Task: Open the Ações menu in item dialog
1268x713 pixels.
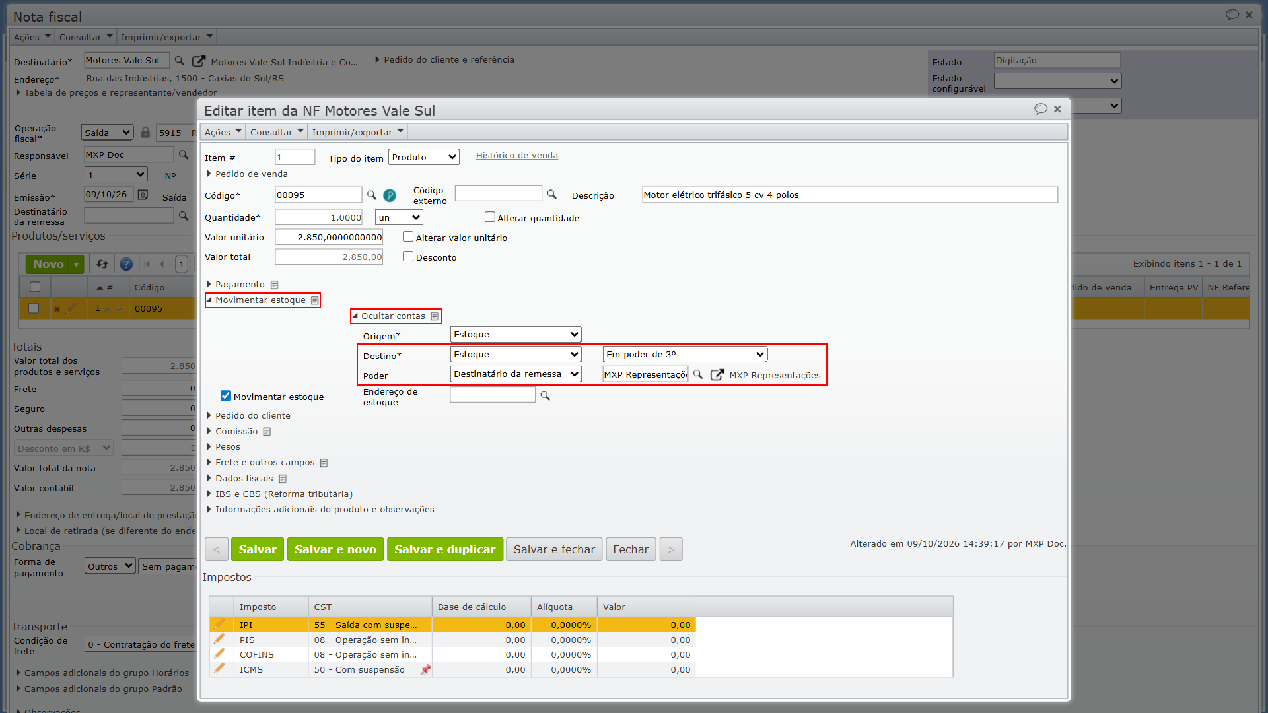Action: 223,132
